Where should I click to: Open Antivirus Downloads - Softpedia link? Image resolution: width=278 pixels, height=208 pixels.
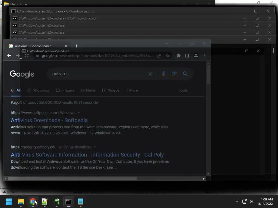(x=49, y=120)
